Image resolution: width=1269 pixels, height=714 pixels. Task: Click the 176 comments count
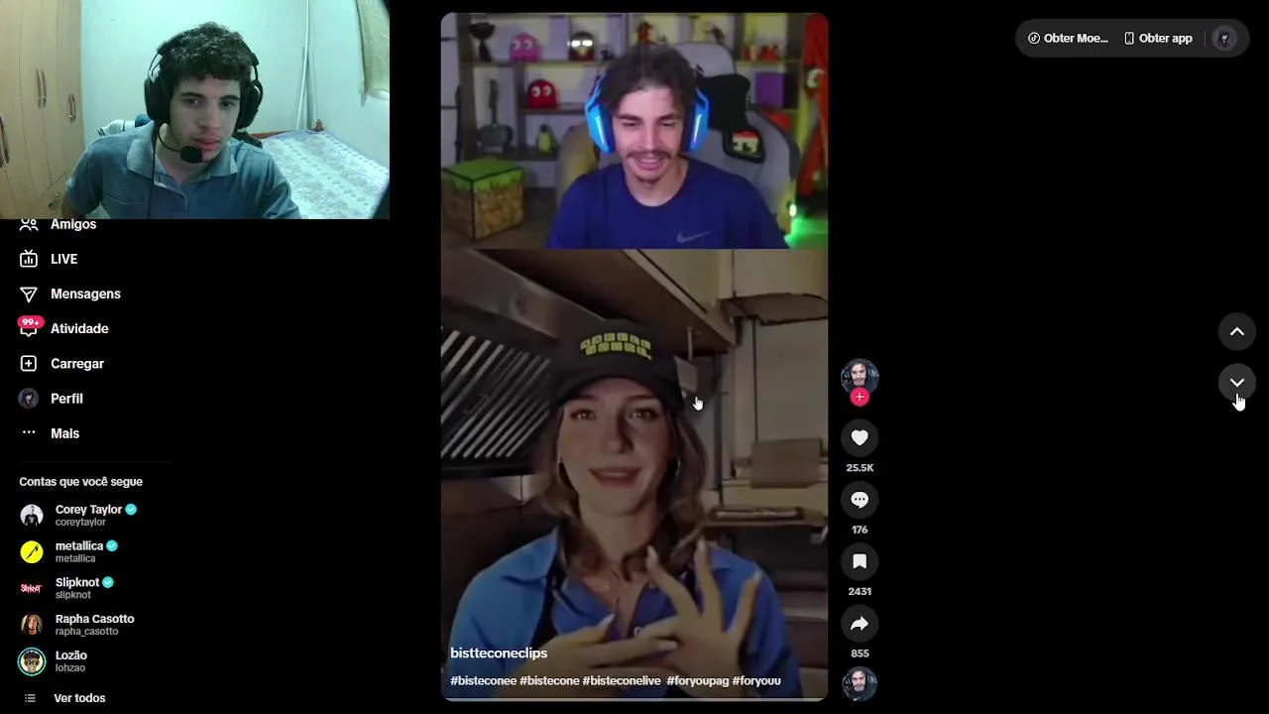[x=860, y=530]
